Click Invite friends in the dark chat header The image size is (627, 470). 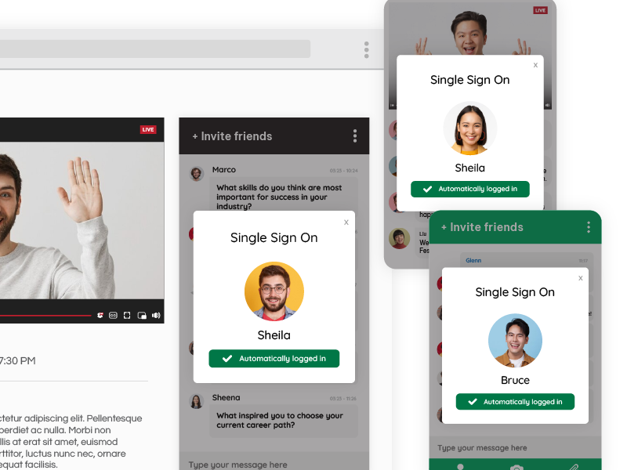[232, 136]
